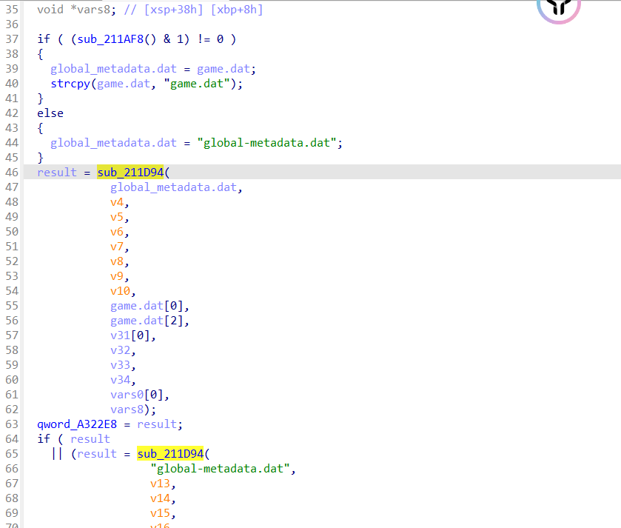Click the "global-metadata.dat" string on line 44
The width and height of the screenshot is (621, 528).
[266, 143]
